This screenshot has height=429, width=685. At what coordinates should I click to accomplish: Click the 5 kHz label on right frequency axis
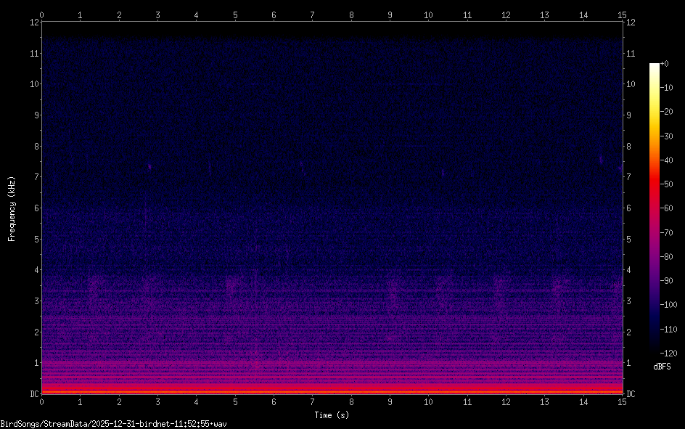pyautogui.click(x=630, y=239)
